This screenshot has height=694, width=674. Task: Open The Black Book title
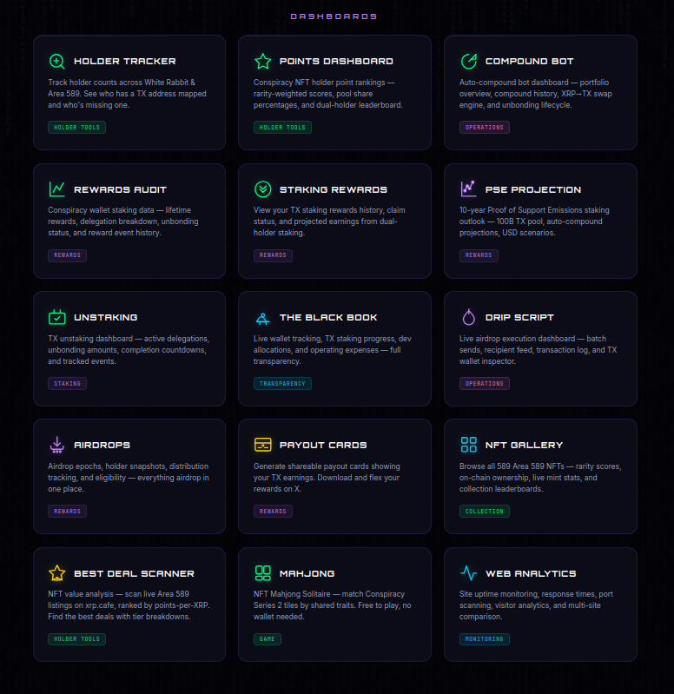(328, 317)
